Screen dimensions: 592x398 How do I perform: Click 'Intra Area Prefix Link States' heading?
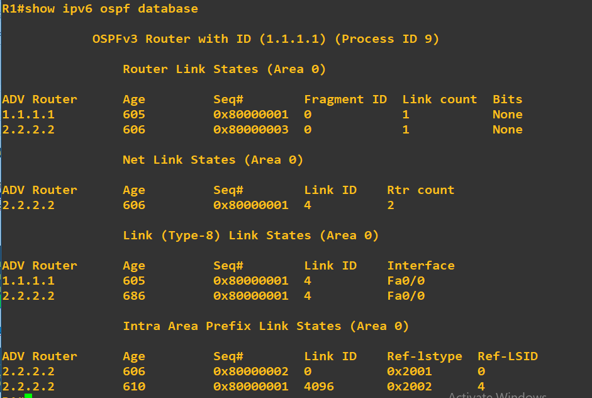click(265, 326)
